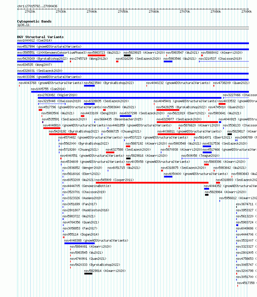Click nsv4433109 (Deng2019) label
Viewport: 257px width, 297px height.
point(99,113)
